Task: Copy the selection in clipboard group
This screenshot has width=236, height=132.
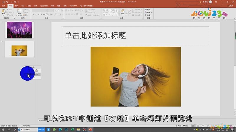Action: (9, 12)
